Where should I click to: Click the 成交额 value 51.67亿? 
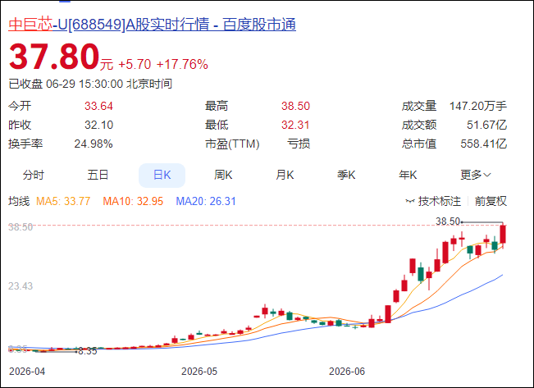(486, 125)
